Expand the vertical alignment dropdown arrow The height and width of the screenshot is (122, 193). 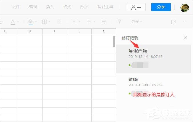pyautogui.click(x=94, y=22)
